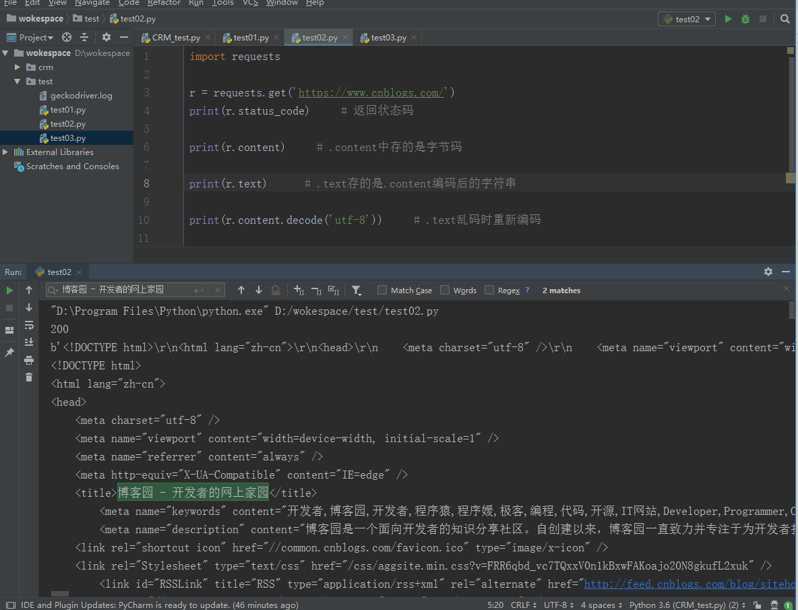The height and width of the screenshot is (610, 798).
Task: Select all occurrences icon
Action: pyautogui.click(x=334, y=290)
